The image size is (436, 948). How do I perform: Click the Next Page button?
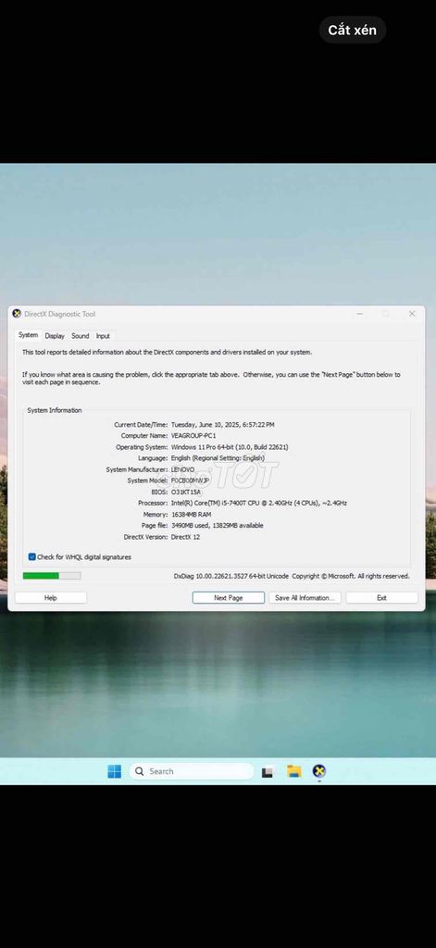[229, 597]
